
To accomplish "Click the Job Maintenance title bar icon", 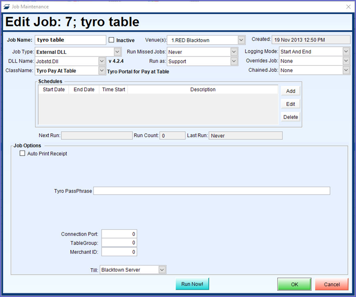I will point(6,7).
